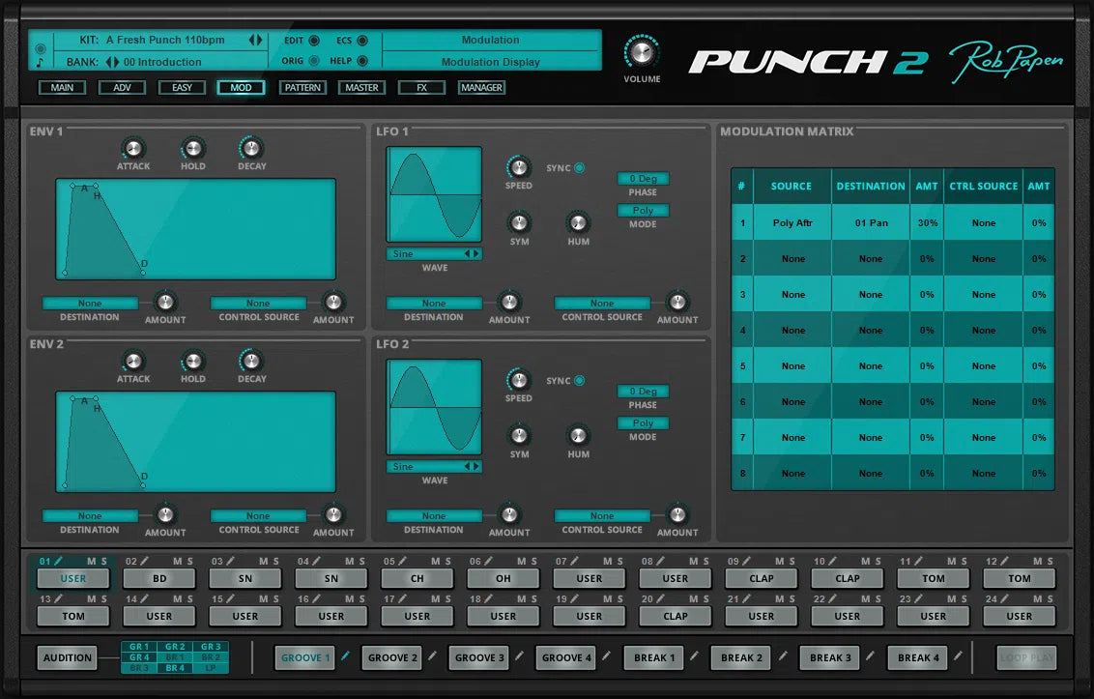This screenshot has height=699, width=1094.
Task: Open the WAVE selector for LFO 1
Action: pyautogui.click(x=433, y=251)
